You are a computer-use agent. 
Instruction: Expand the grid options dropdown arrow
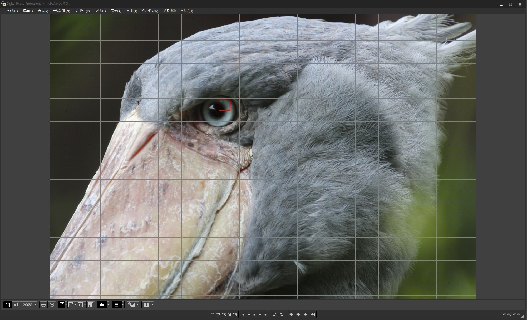(108, 305)
